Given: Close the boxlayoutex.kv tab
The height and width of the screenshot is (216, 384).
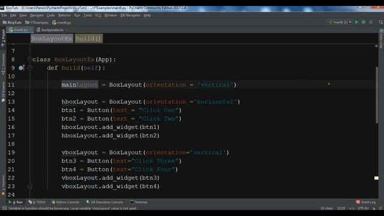Looking at the screenshot, I should tap(66, 30).
